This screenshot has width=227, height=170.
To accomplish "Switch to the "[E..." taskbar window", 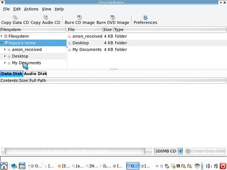I will coord(64,166).
